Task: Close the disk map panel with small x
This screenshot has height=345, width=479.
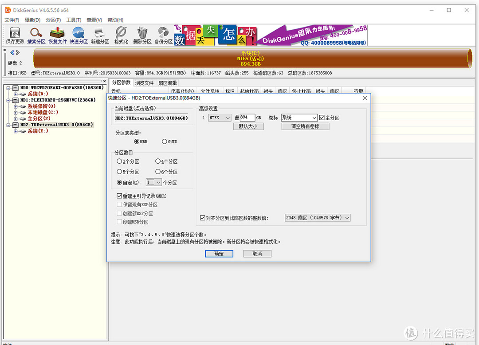Action: pyautogui.click(x=4, y=50)
